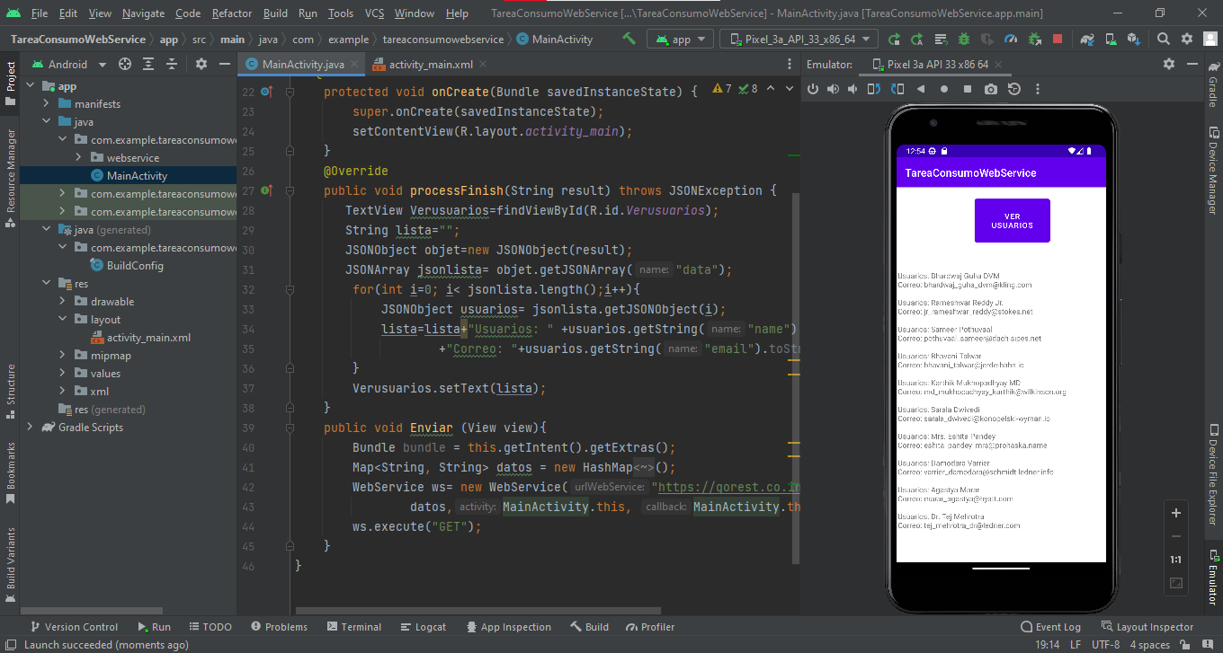Open the SDK Manager icon
The image size is (1223, 653).
coord(1134,40)
